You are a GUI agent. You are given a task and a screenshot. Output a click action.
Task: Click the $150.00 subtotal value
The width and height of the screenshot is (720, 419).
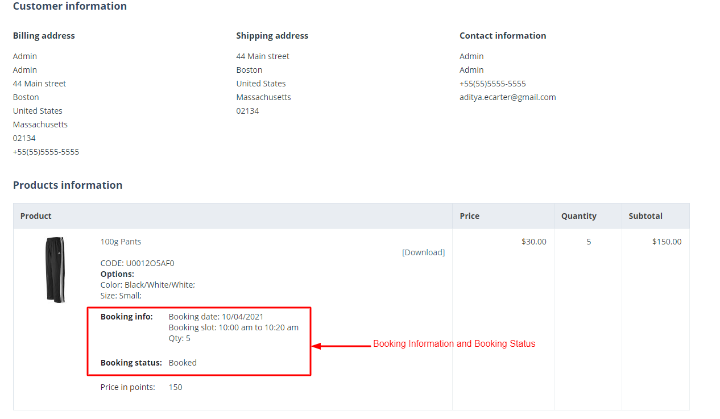pos(667,242)
